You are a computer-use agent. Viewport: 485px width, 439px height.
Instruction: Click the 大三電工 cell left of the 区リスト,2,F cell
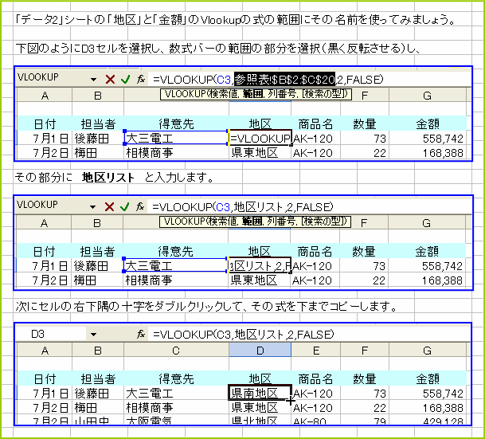(175, 266)
